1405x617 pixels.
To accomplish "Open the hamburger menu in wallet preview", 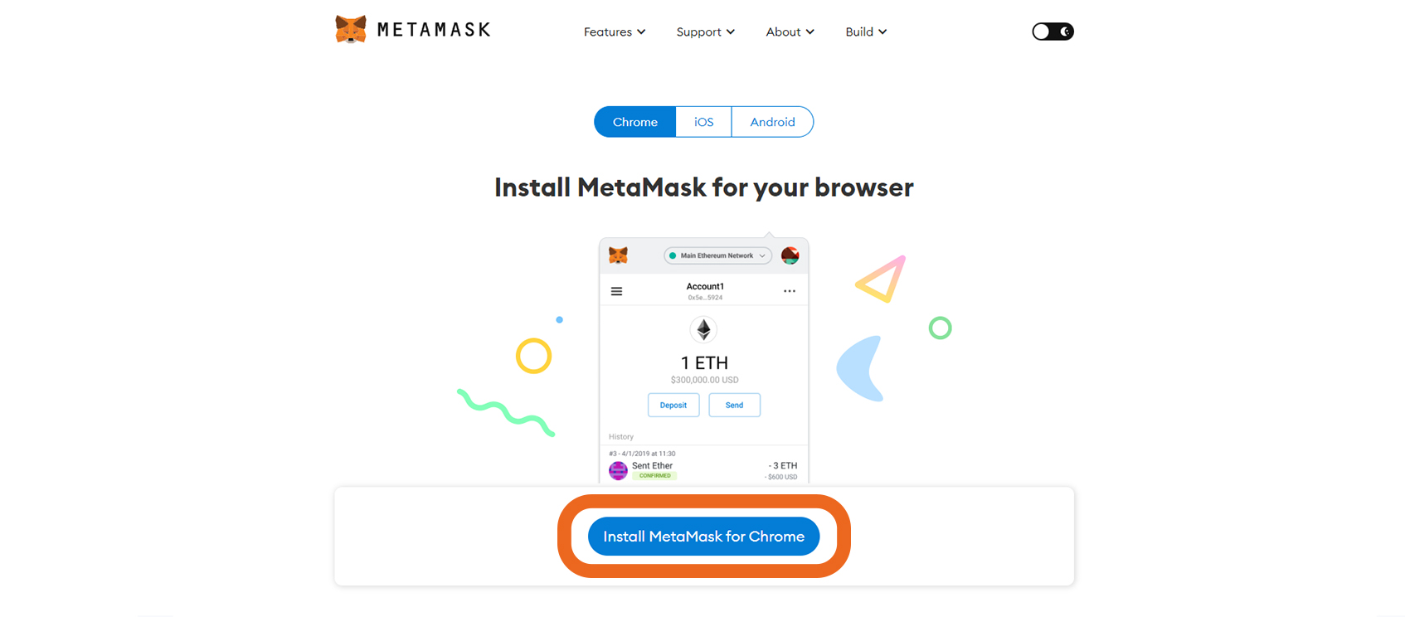I will pos(616,291).
